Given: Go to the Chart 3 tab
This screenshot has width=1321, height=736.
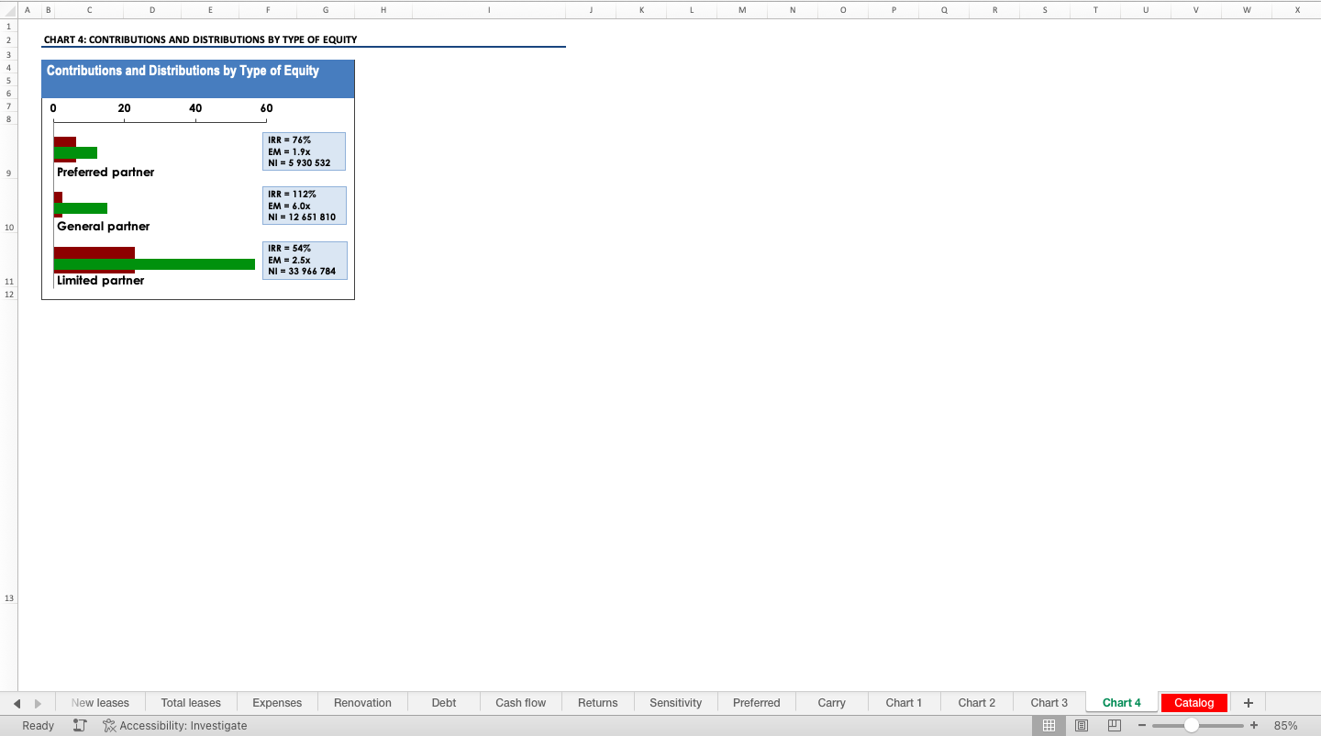Looking at the screenshot, I should (1049, 703).
